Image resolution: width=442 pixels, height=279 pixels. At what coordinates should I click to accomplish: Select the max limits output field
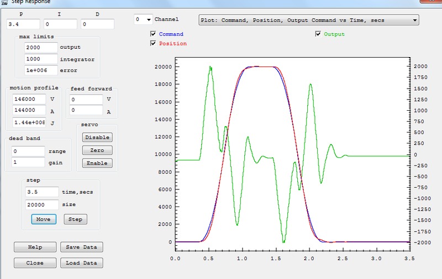click(x=41, y=48)
